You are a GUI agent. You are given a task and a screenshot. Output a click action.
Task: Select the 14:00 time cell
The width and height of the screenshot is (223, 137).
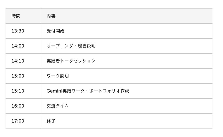pyautogui.click(x=18, y=46)
